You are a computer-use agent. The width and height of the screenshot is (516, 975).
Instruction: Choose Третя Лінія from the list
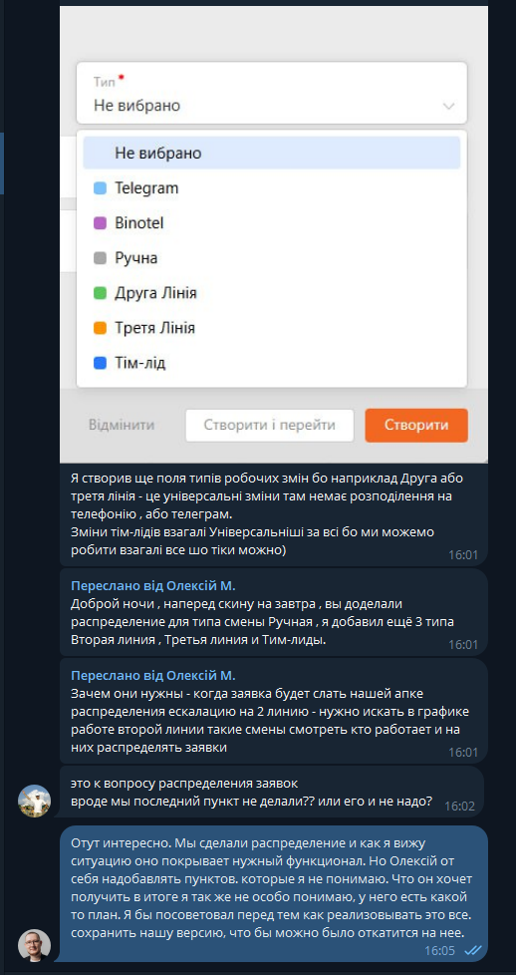[272, 328]
